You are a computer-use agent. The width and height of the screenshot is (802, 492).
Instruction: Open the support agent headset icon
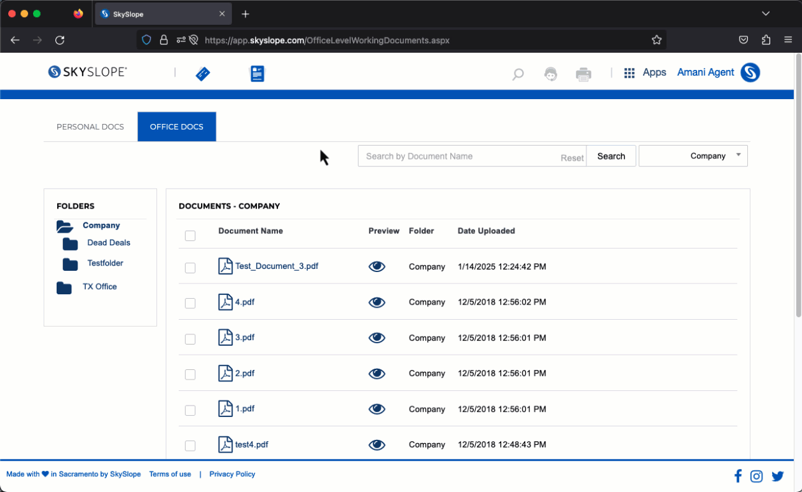[551, 74]
